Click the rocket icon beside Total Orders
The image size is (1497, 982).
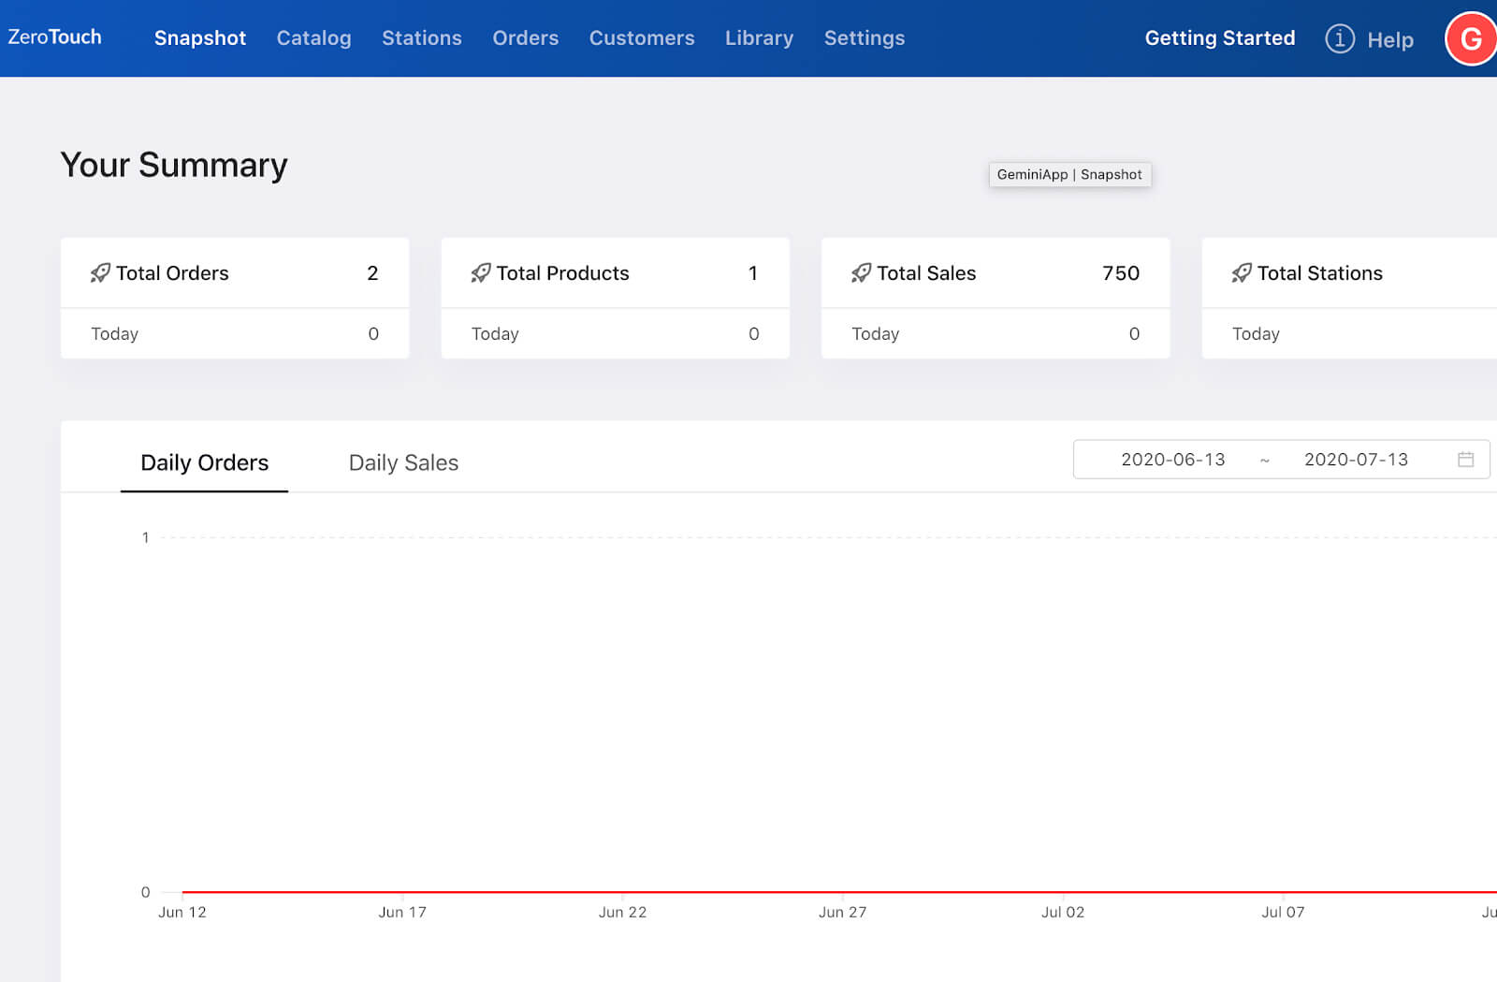tap(100, 272)
